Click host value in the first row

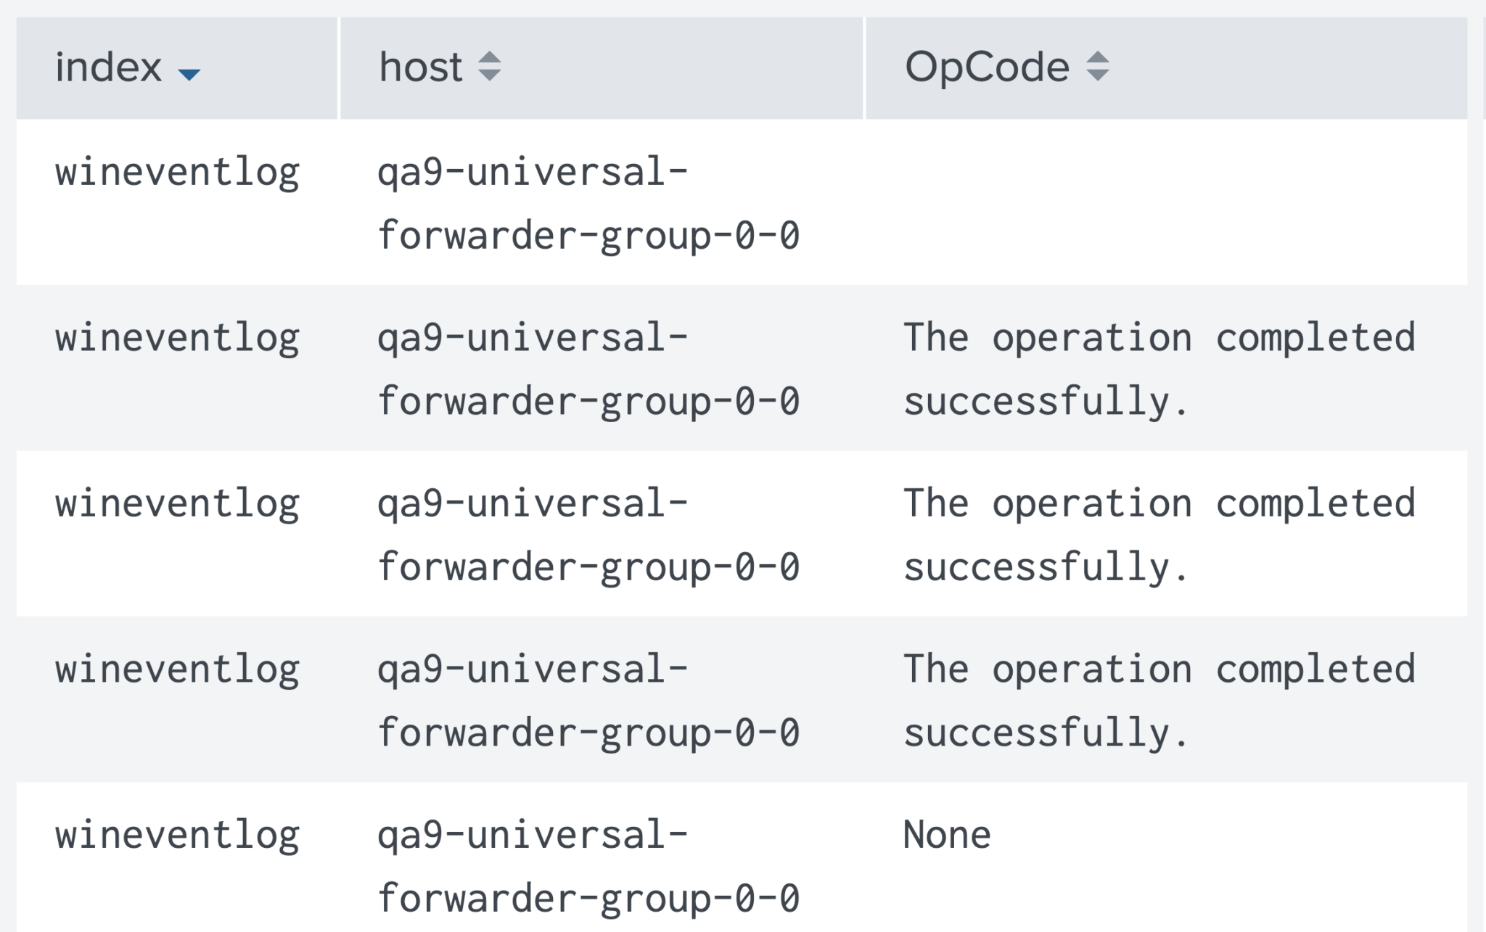588,205
